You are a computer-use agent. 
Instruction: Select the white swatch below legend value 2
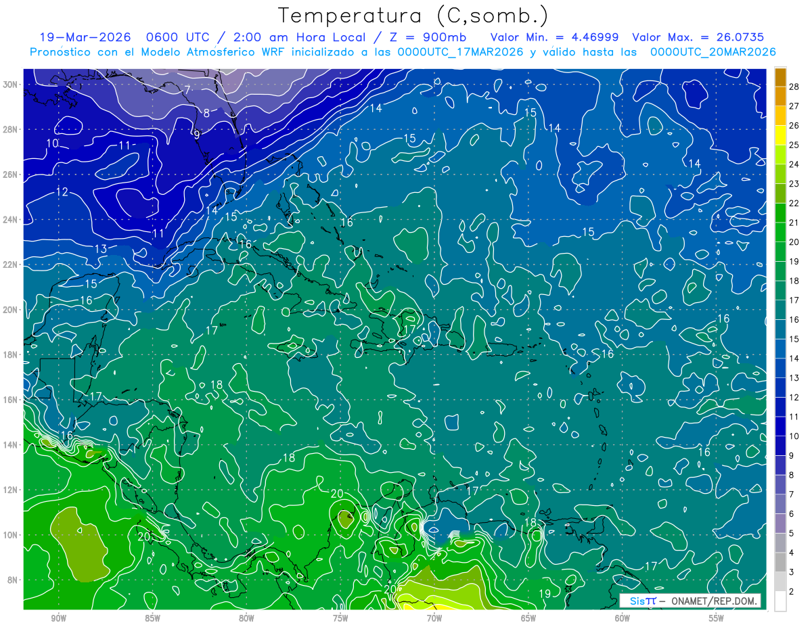[x=780, y=601]
